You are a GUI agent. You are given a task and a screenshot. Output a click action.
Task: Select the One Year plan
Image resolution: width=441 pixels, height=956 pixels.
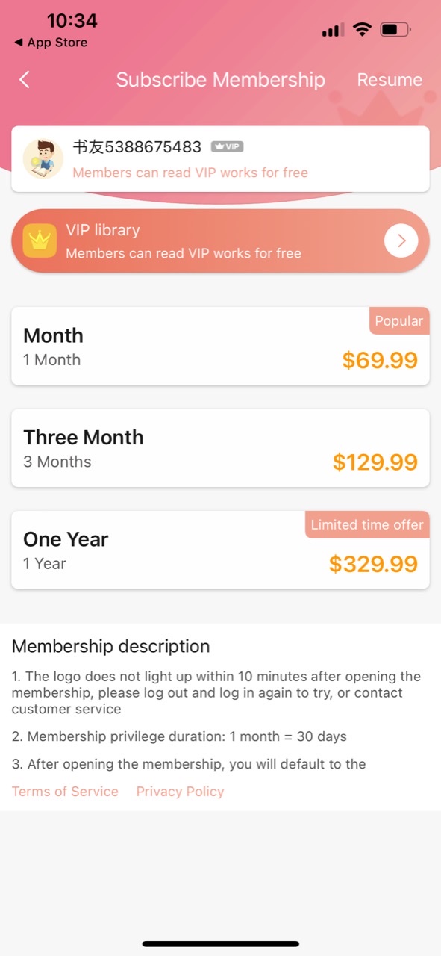pos(220,550)
